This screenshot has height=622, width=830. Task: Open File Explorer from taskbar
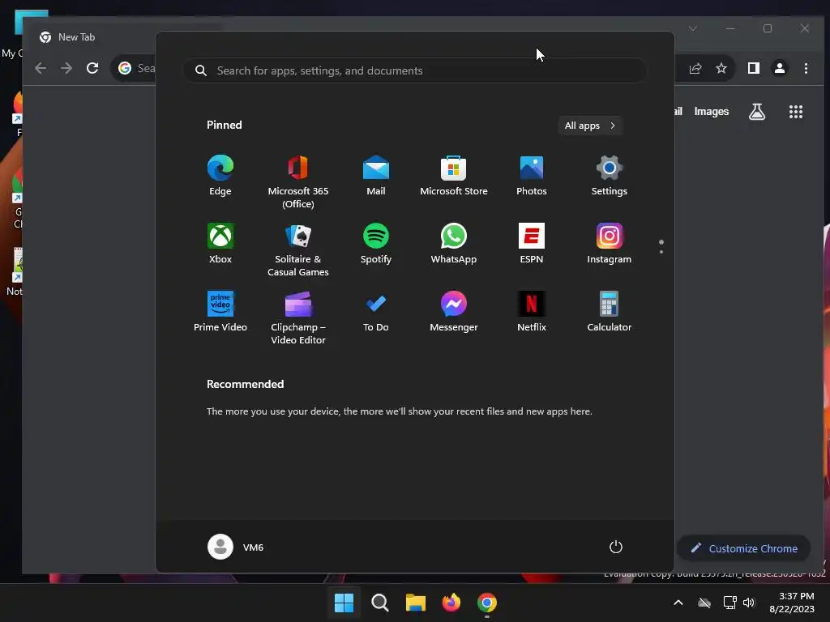click(x=416, y=603)
